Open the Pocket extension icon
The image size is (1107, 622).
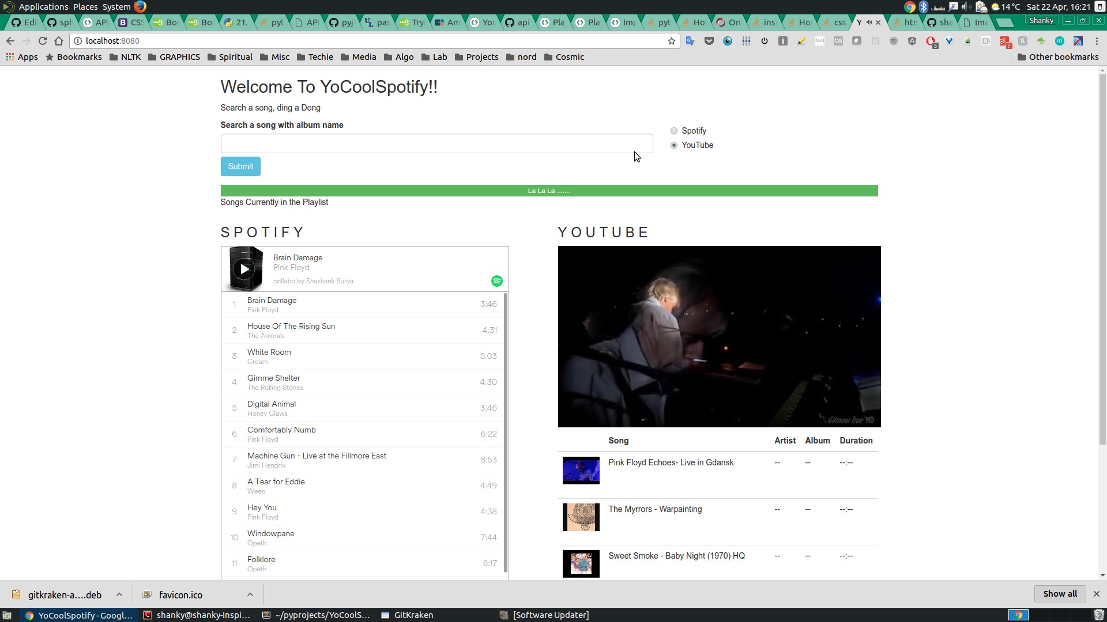pyautogui.click(x=709, y=41)
